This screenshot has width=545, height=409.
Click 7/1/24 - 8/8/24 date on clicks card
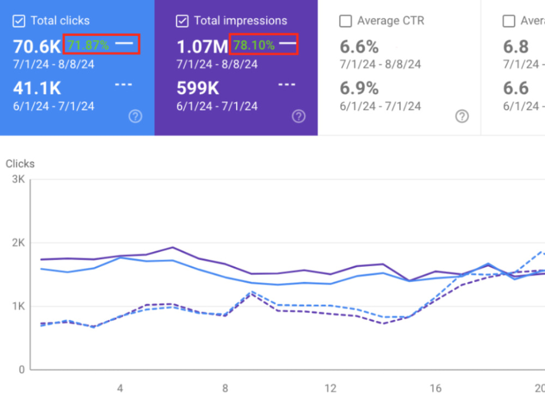pyautogui.click(x=53, y=64)
